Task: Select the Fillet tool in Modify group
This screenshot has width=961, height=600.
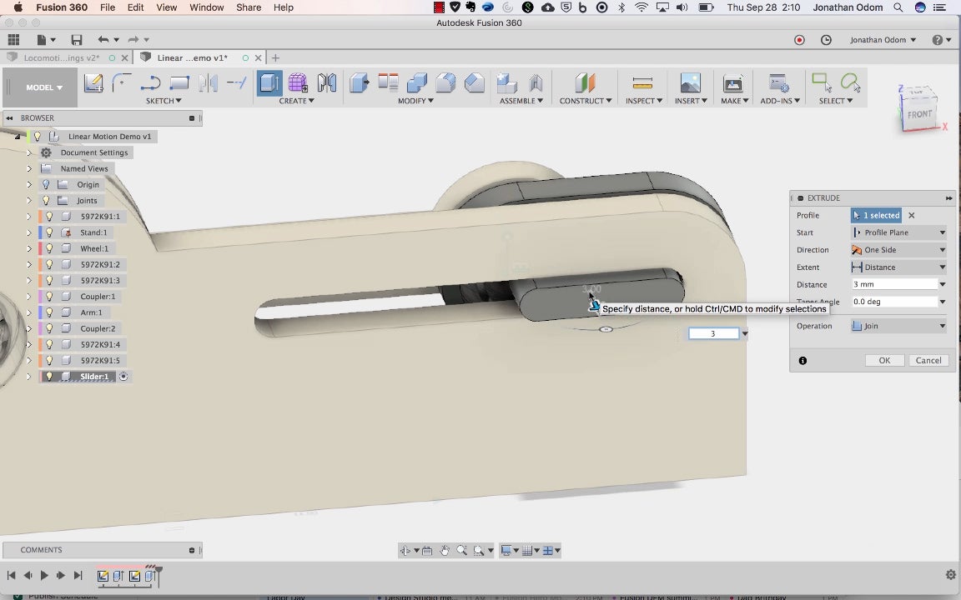Action: (x=445, y=82)
